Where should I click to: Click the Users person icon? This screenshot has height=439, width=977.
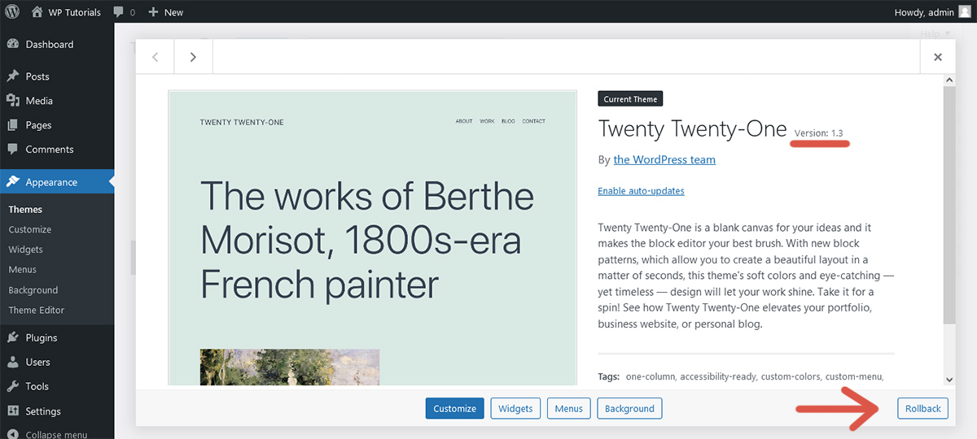[x=13, y=362]
